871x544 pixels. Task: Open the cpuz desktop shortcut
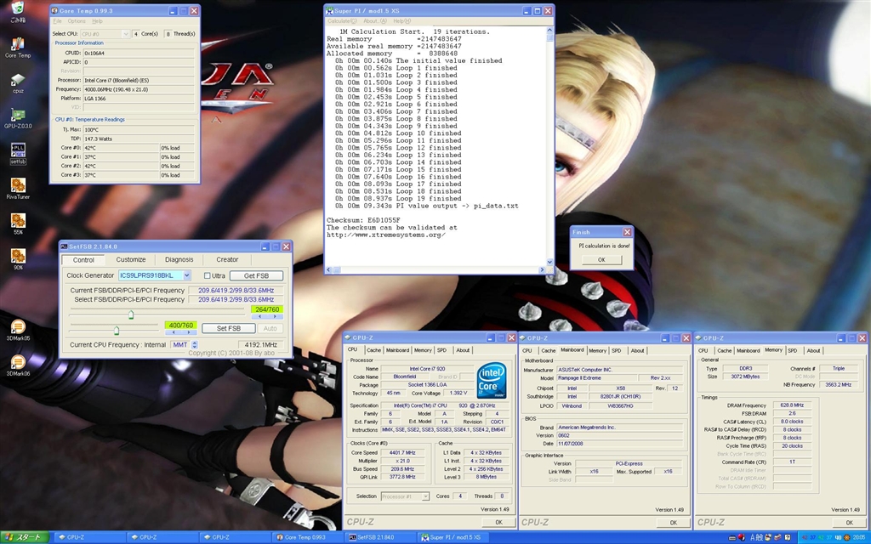17,81
